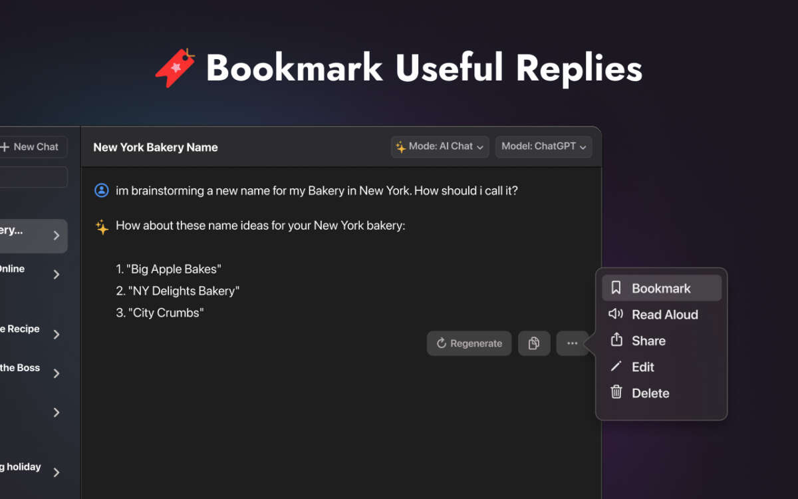Open the chat ending in "Recipe"

[20, 329]
